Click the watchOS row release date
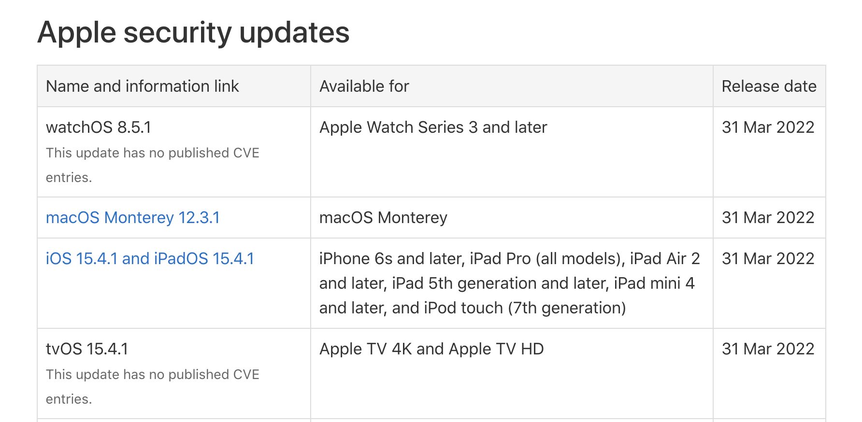Image resolution: width=862 pixels, height=422 pixels. coord(768,127)
